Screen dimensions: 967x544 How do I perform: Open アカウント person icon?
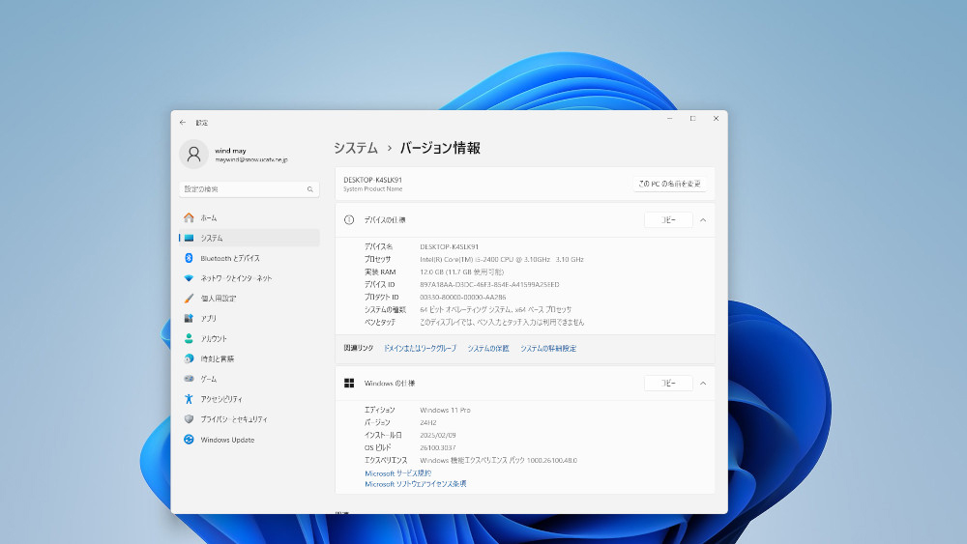(189, 338)
